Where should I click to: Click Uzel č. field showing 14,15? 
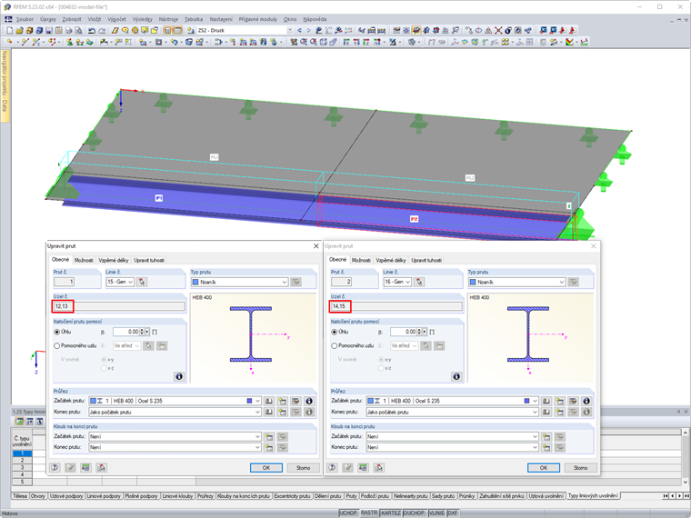tap(396, 306)
